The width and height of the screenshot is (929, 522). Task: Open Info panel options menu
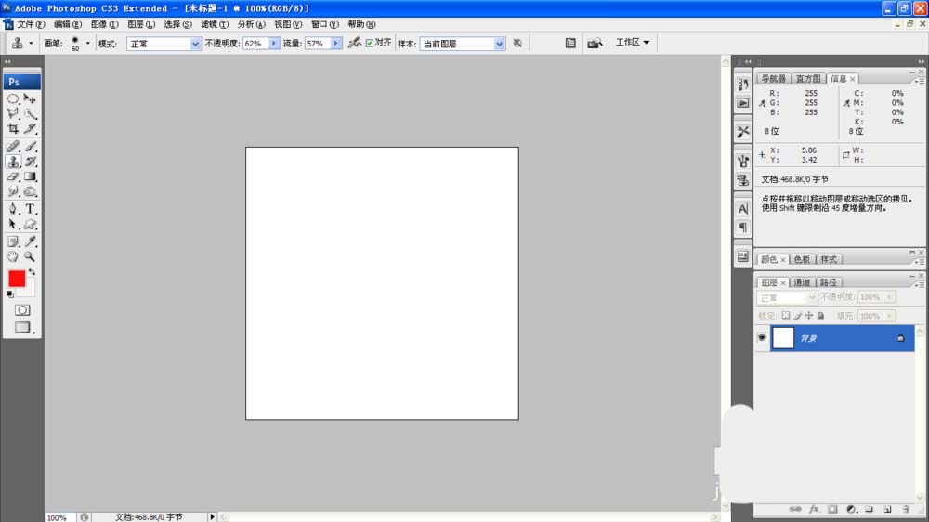[x=920, y=81]
